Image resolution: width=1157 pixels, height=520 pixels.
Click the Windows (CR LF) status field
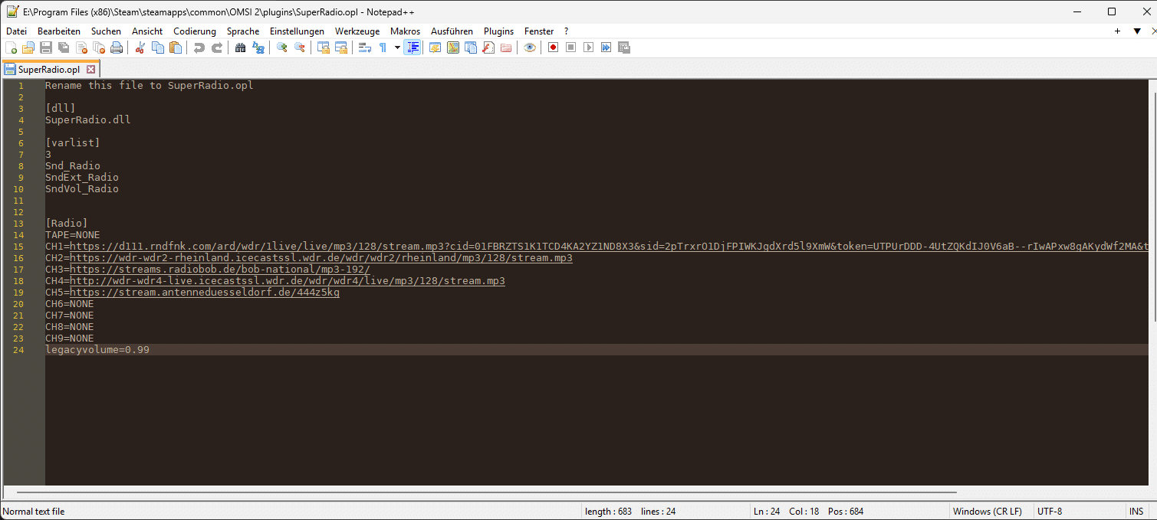coord(987,512)
